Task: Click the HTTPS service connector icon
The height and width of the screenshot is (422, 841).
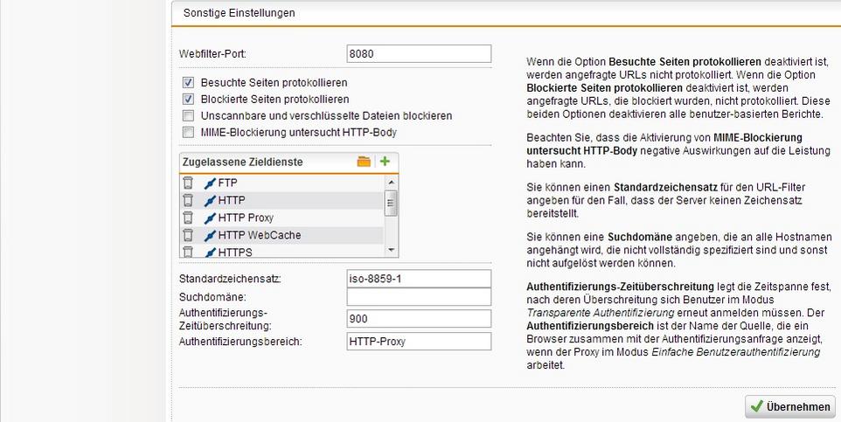Action: tap(209, 253)
